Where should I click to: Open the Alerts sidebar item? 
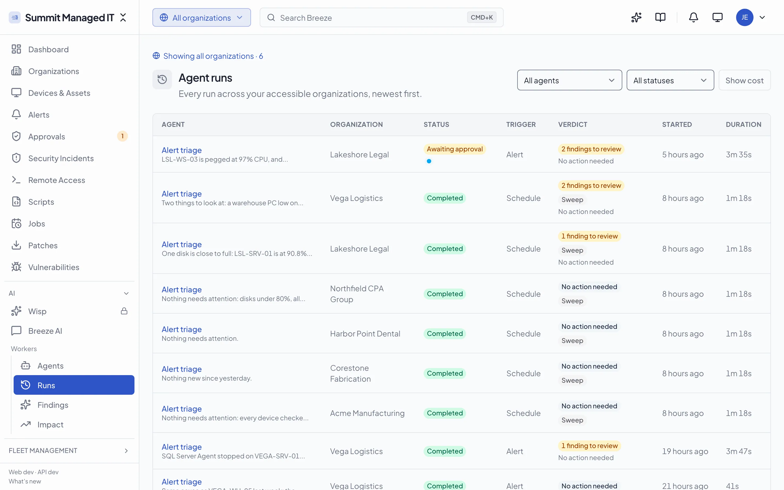[69, 114]
